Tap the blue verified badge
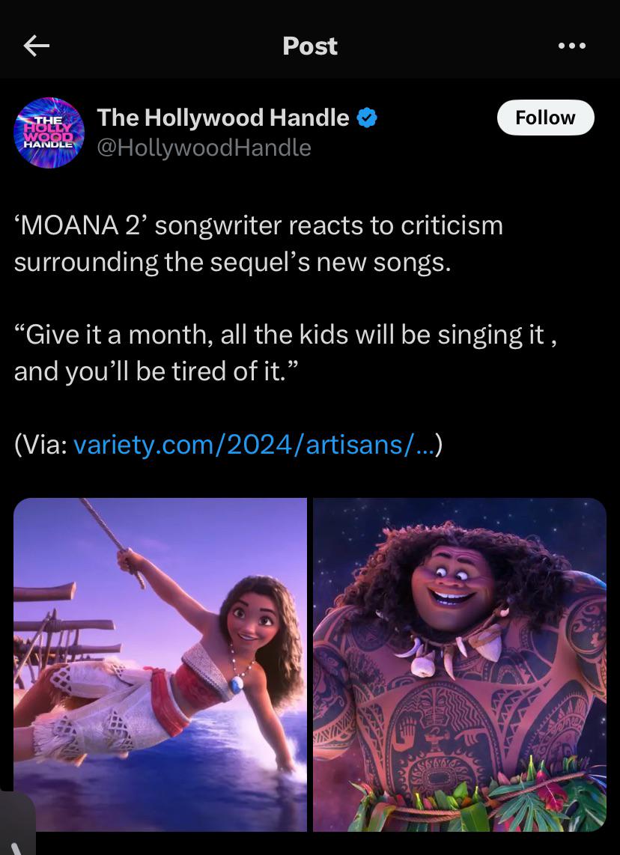 (367, 118)
